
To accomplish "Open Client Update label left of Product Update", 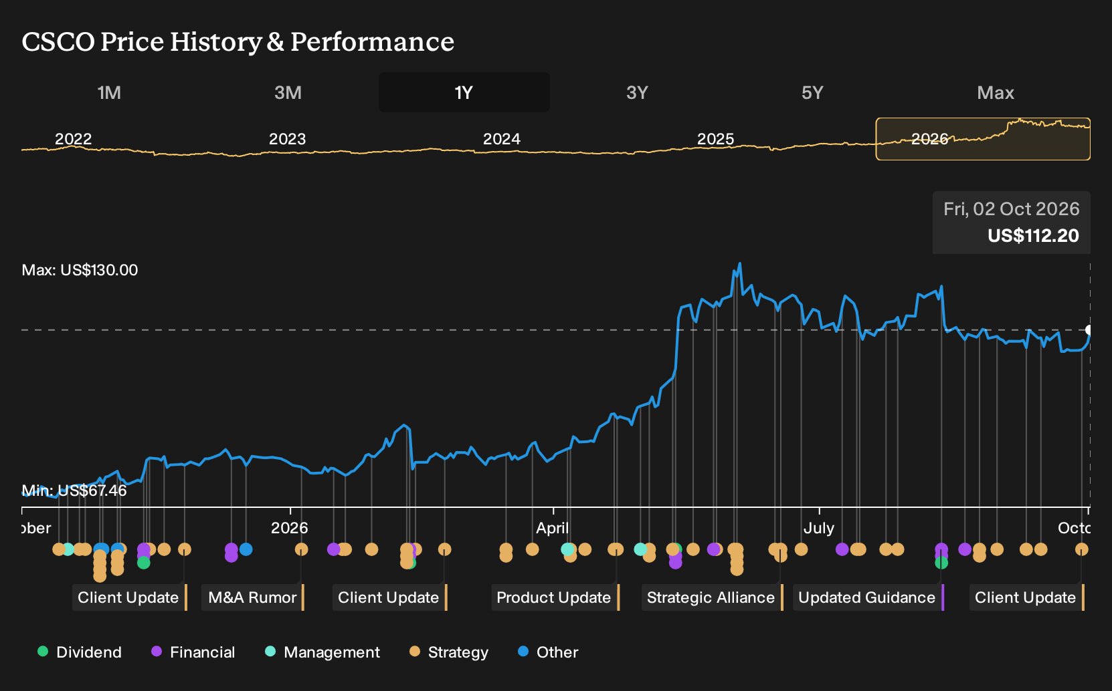I will pyautogui.click(x=389, y=597).
